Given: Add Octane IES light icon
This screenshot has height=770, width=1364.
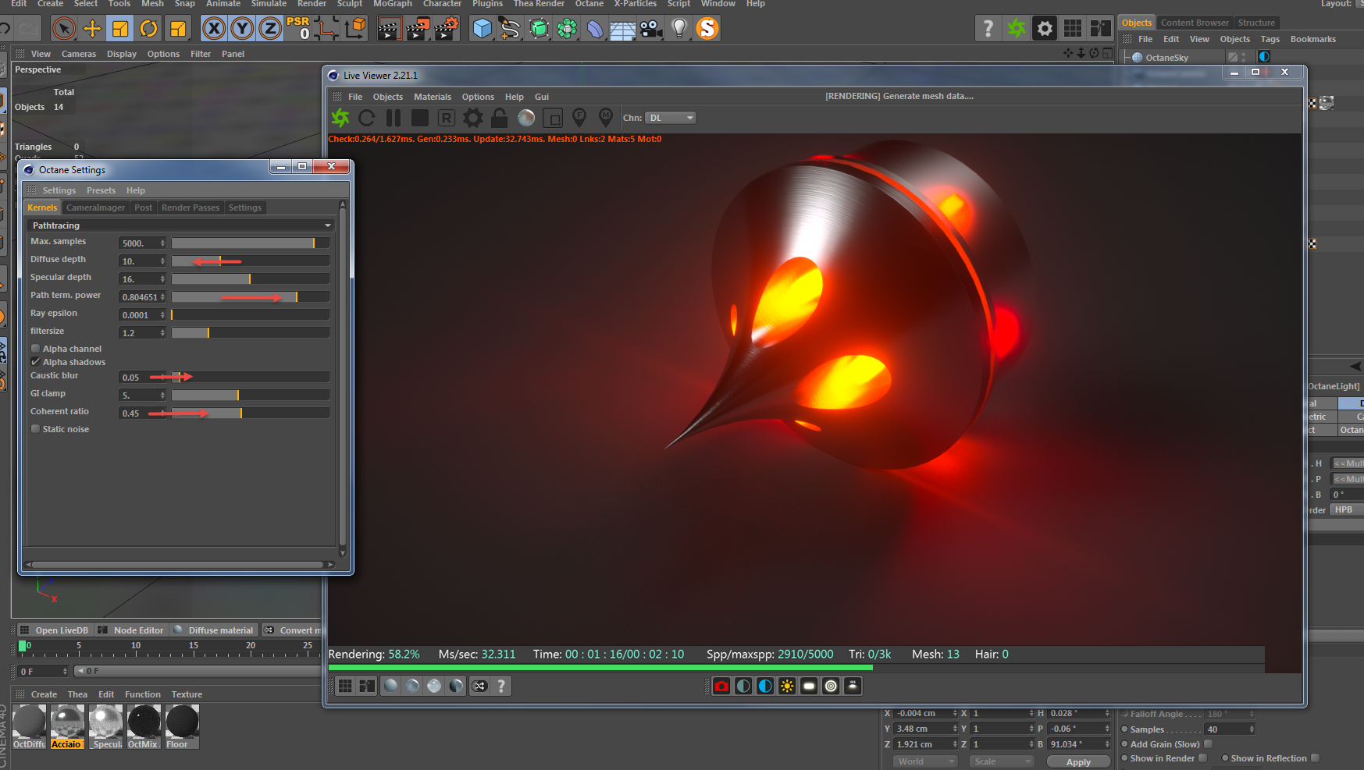Looking at the screenshot, I should (853, 686).
